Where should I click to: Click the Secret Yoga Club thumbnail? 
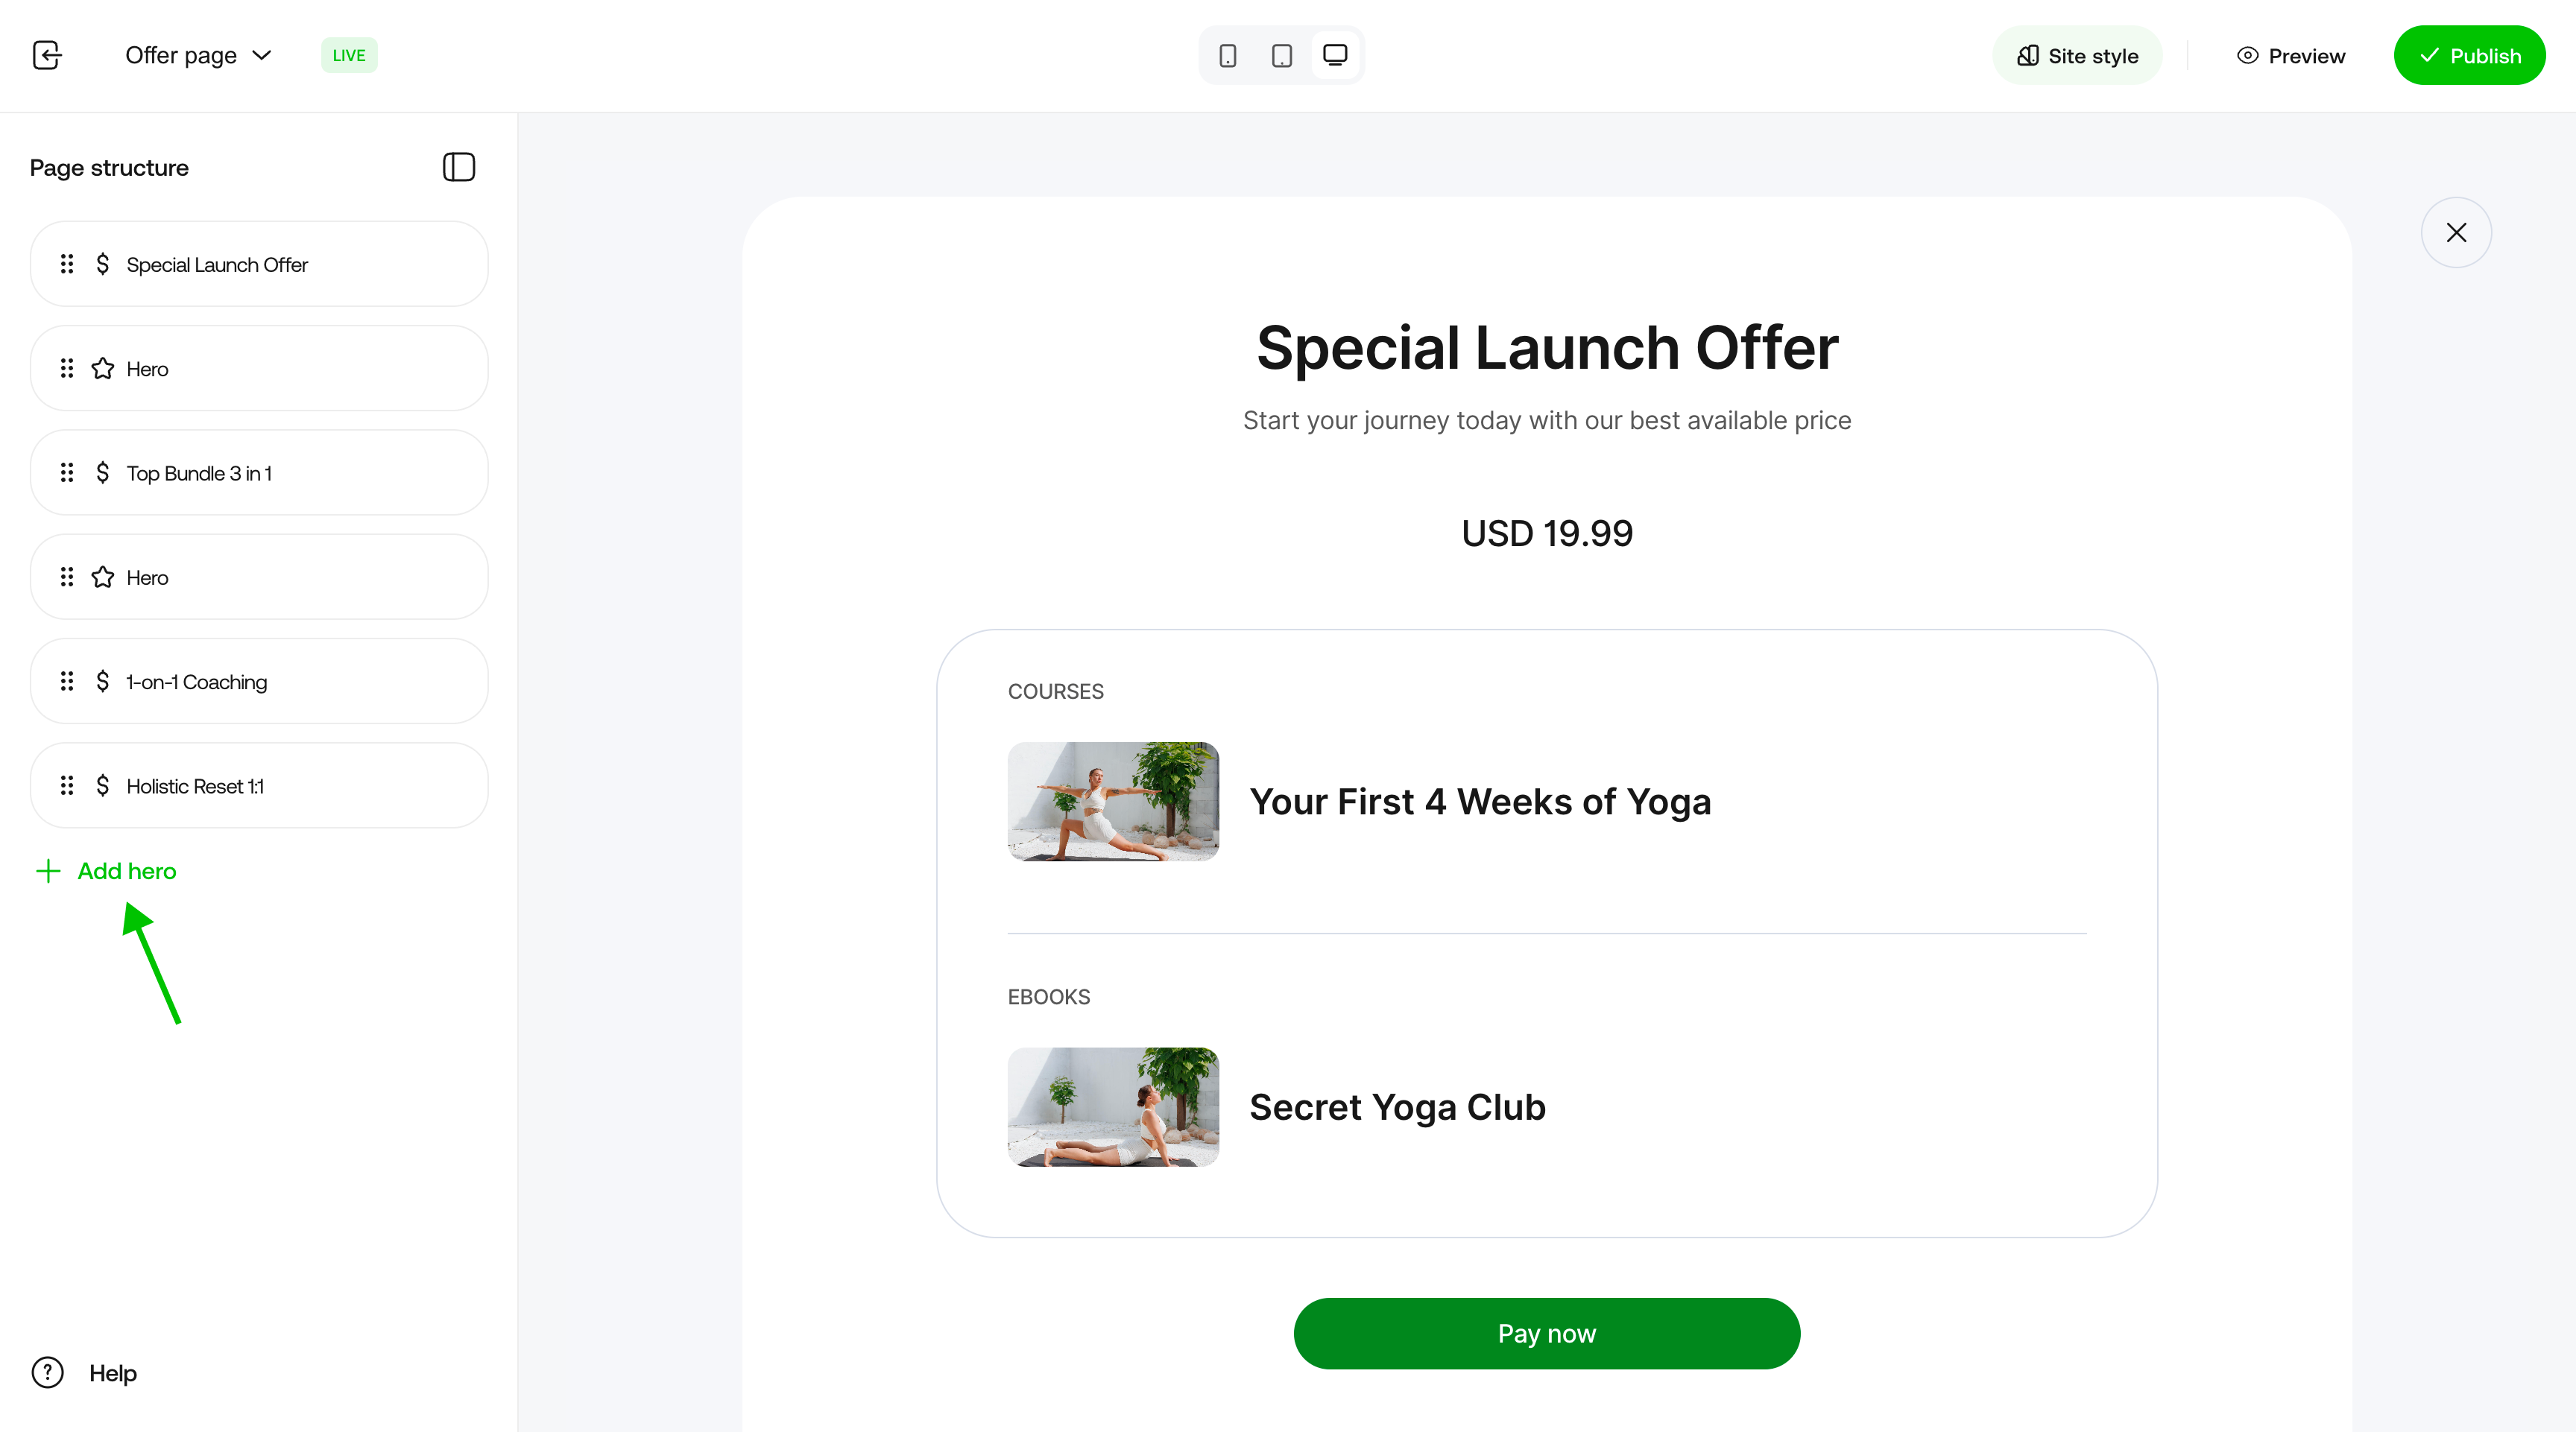click(1113, 1107)
